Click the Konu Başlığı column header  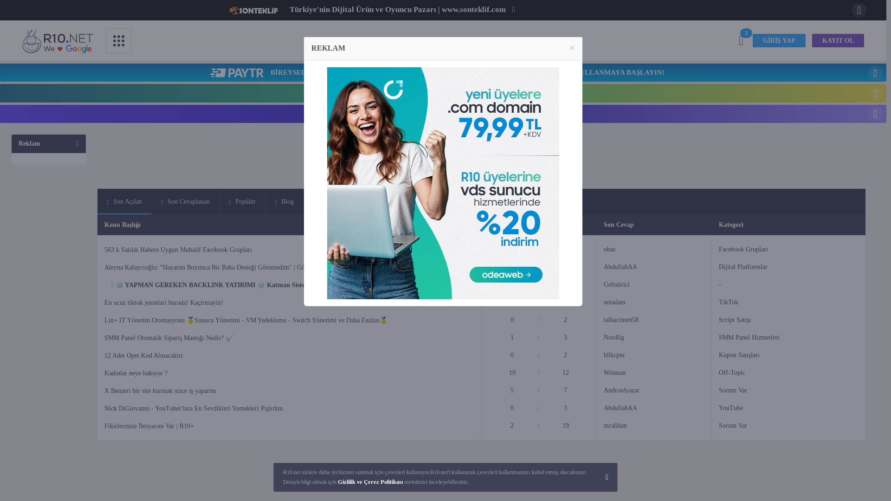pyautogui.click(x=122, y=225)
